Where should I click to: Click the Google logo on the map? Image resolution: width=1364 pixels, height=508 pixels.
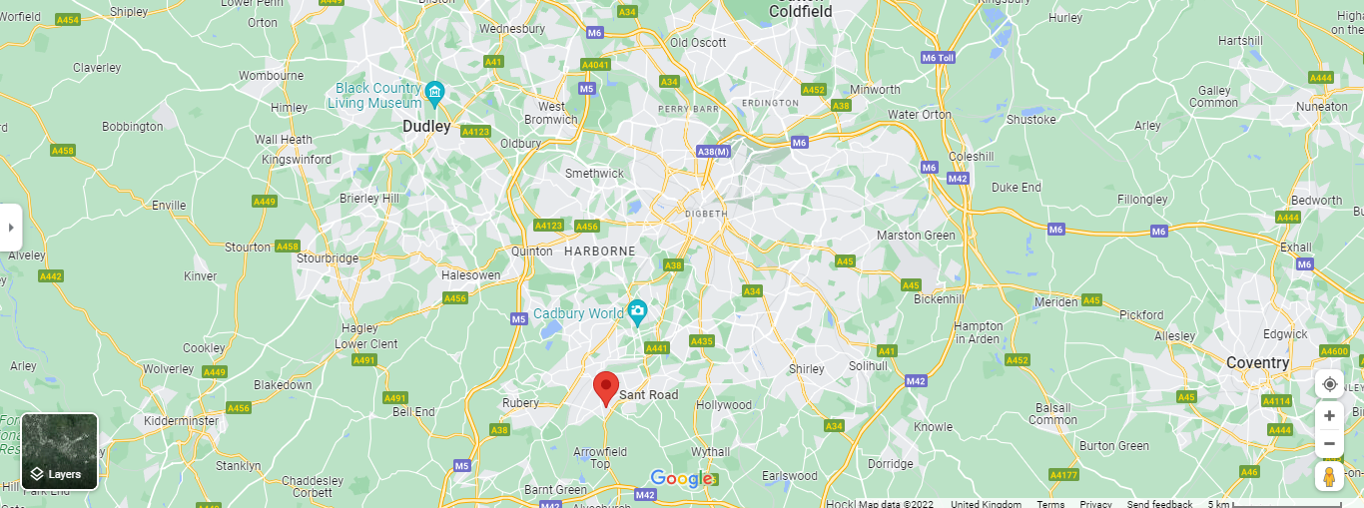681,479
